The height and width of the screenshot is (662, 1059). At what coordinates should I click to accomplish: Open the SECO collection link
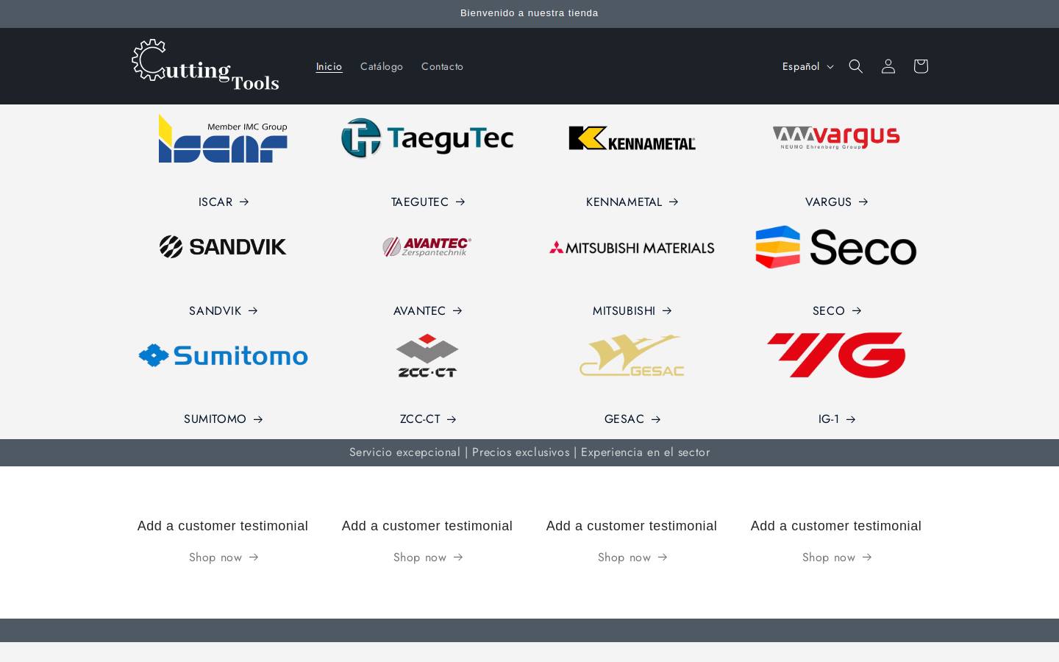pyautogui.click(x=837, y=310)
